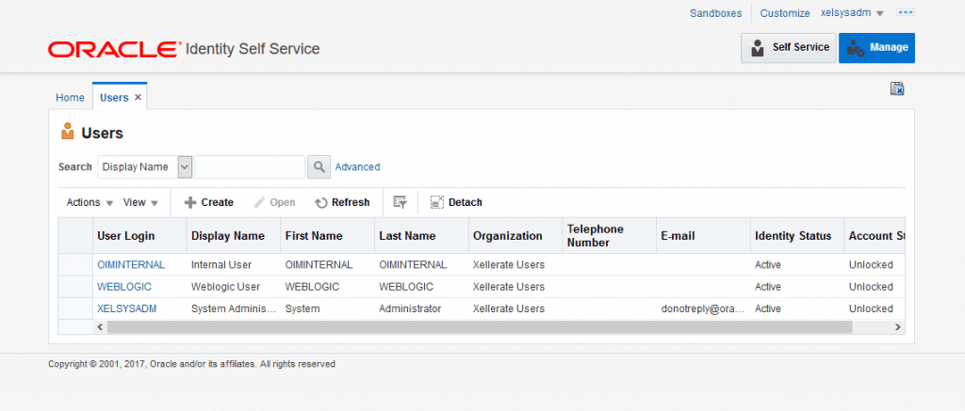Switch to the Home tab
Screen dimensions: 965x411
pos(70,98)
